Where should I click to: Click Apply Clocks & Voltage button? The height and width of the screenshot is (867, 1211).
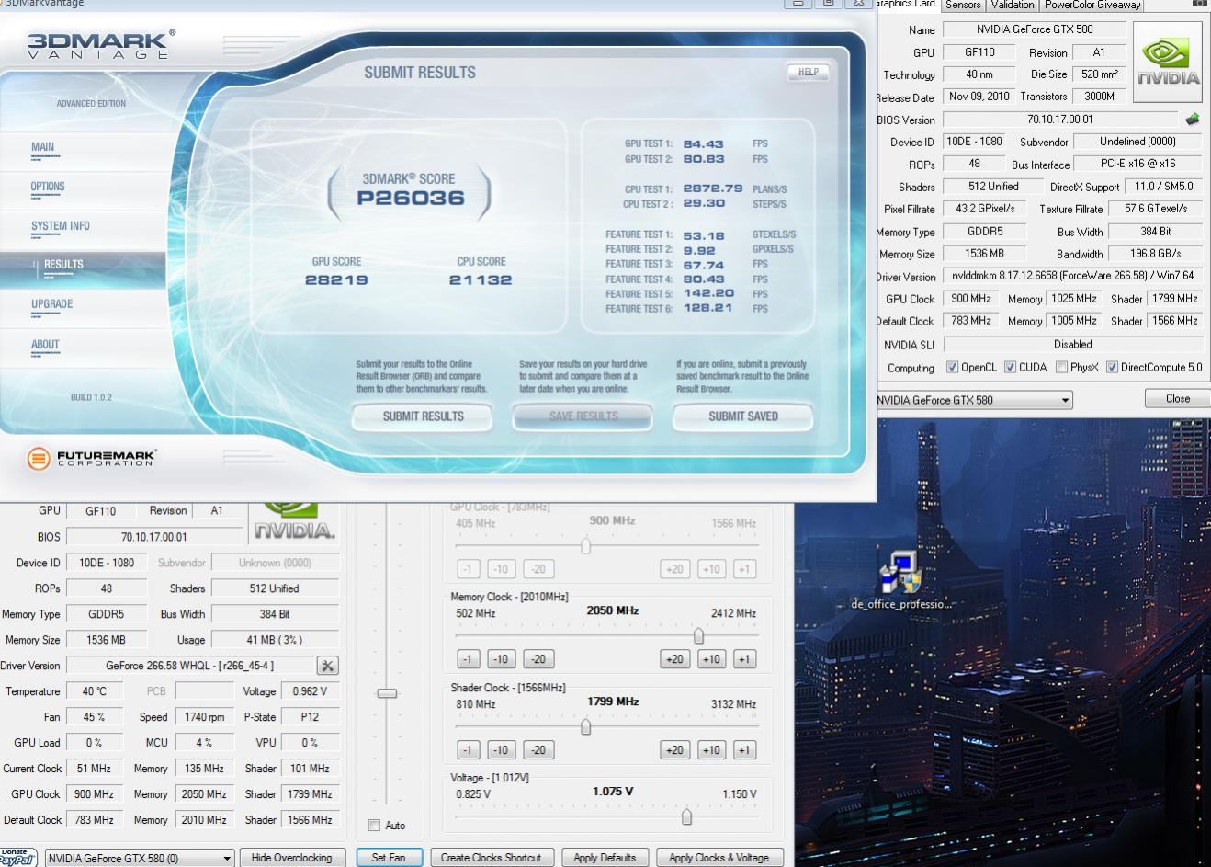(x=719, y=858)
